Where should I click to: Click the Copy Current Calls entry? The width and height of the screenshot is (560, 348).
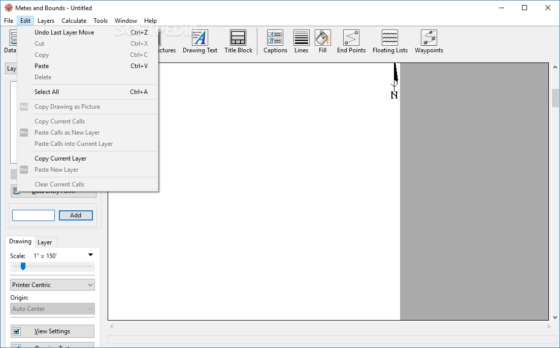coord(88,121)
